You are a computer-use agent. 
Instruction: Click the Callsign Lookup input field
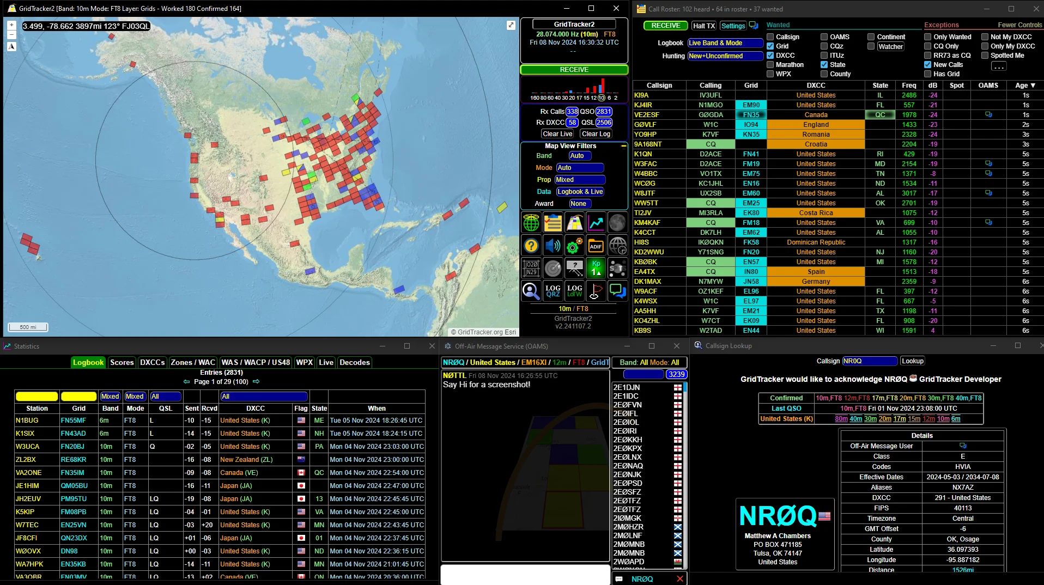click(869, 361)
